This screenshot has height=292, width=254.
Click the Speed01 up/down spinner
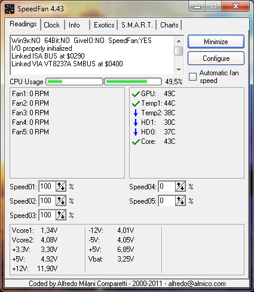pos(61,186)
